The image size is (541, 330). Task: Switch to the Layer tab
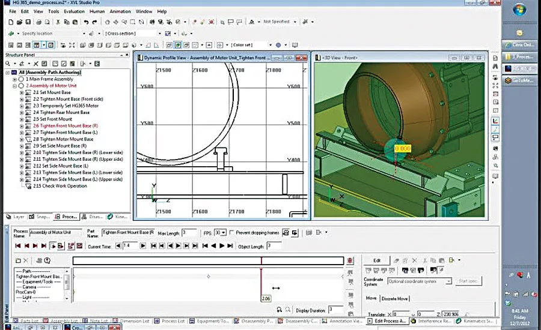coord(15,217)
